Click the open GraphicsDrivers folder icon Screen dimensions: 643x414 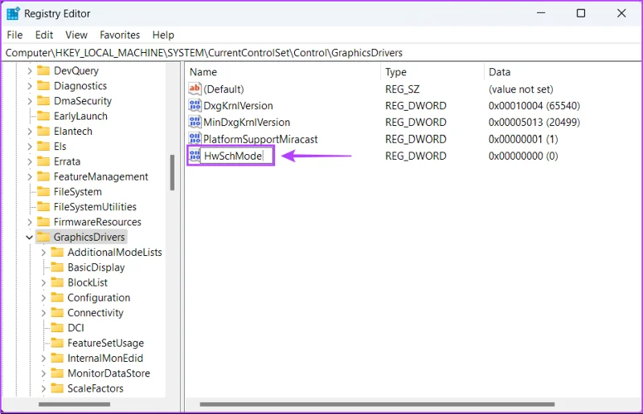click(x=43, y=237)
